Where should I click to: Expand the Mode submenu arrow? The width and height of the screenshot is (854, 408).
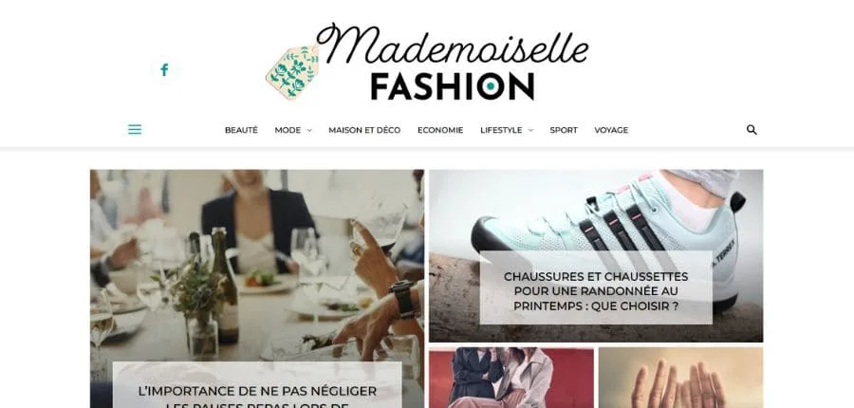[309, 130]
